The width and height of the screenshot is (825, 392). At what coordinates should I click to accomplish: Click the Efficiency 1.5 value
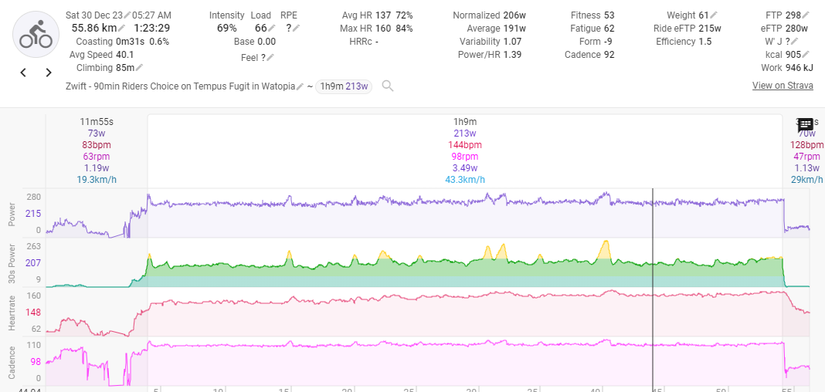point(705,42)
